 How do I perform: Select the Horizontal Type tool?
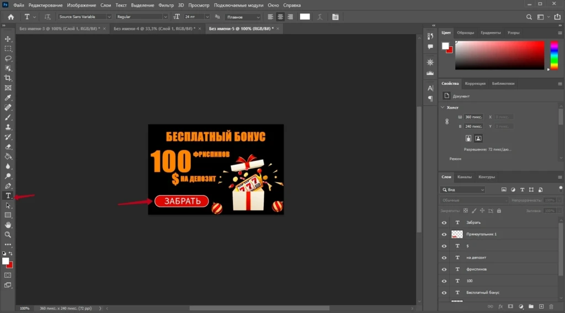point(8,196)
